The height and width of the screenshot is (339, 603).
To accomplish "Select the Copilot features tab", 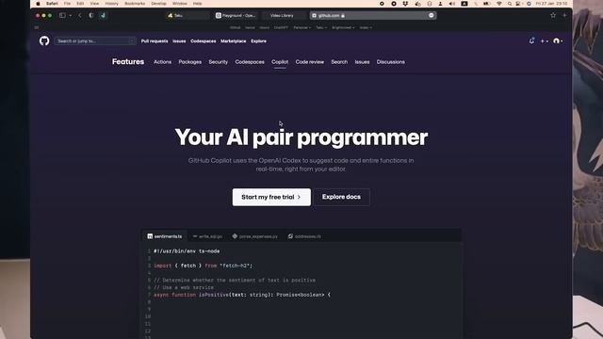I will (x=280, y=62).
